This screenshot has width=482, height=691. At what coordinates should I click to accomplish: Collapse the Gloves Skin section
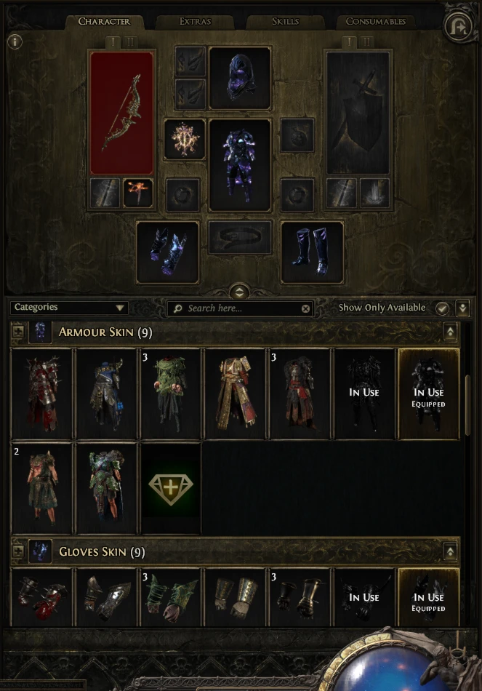click(450, 551)
